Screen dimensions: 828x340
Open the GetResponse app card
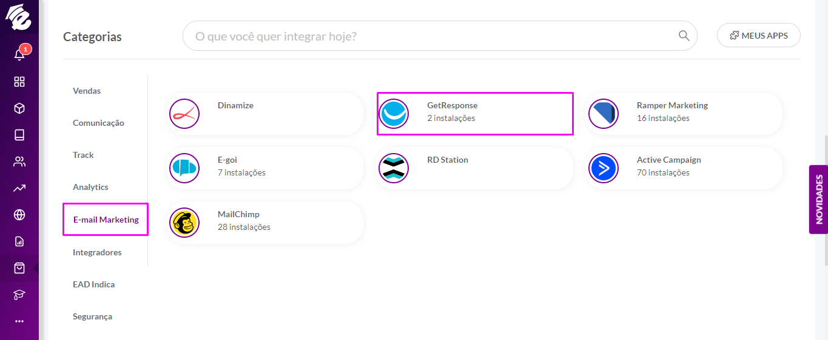tap(475, 113)
